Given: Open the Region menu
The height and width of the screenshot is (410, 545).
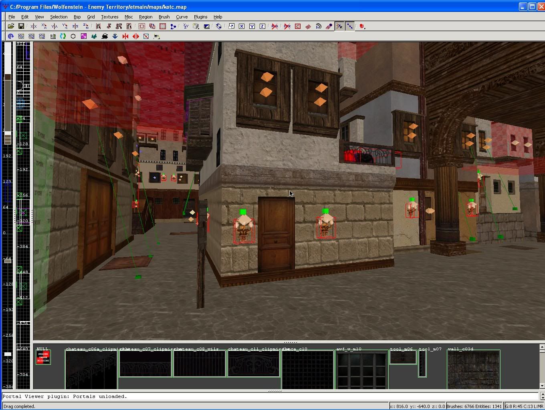Looking at the screenshot, I should point(145,17).
